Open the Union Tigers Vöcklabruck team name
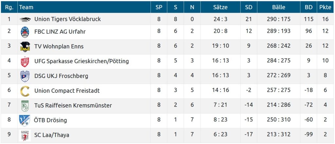 [67, 19]
